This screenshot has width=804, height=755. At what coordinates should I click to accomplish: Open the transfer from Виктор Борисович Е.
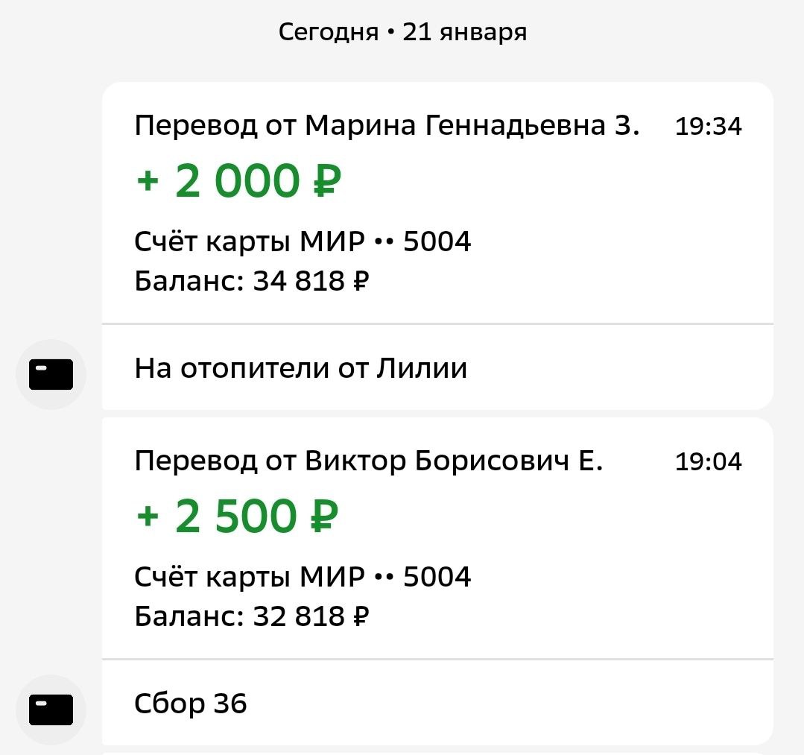click(368, 461)
